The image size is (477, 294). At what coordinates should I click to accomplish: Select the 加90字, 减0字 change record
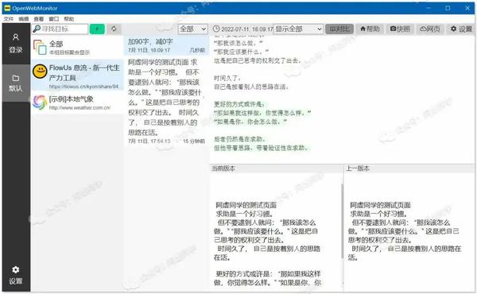click(166, 45)
